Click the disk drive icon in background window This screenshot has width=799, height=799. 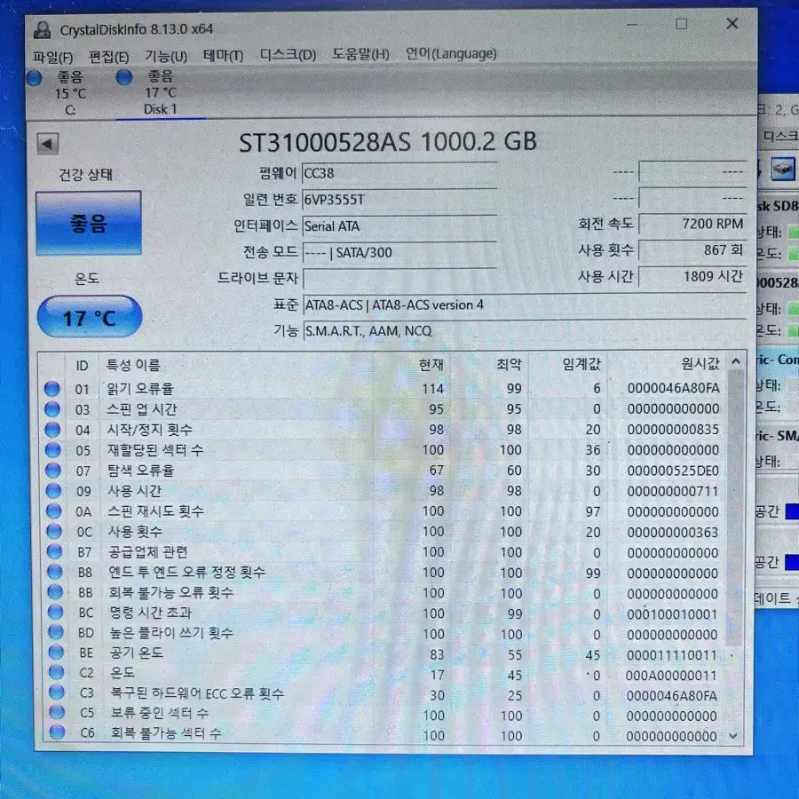click(x=783, y=169)
